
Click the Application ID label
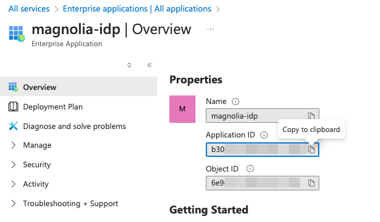pos(230,135)
